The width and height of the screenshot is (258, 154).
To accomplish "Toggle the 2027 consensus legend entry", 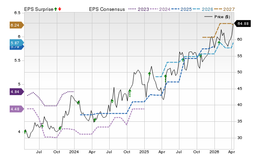I will 224,9.
